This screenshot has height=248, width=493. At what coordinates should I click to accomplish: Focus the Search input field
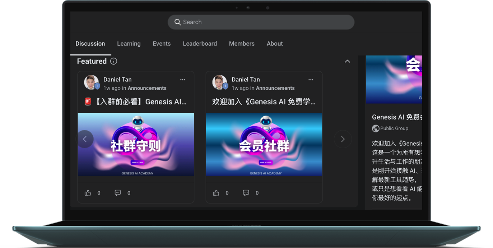pyautogui.click(x=261, y=22)
